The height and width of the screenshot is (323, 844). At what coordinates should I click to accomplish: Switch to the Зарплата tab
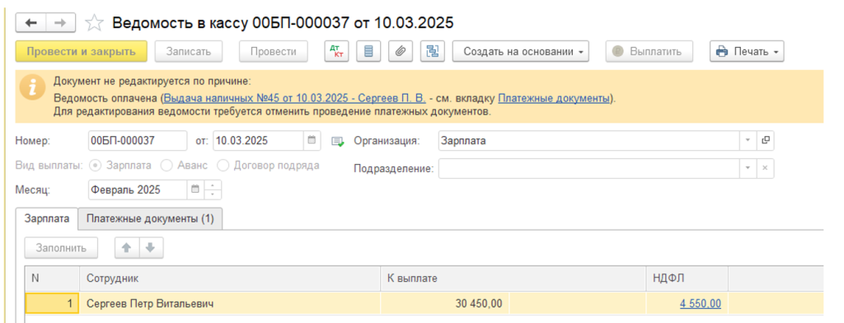pos(47,218)
